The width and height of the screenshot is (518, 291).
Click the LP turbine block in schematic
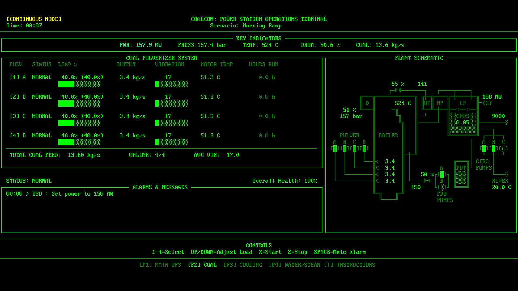click(462, 103)
